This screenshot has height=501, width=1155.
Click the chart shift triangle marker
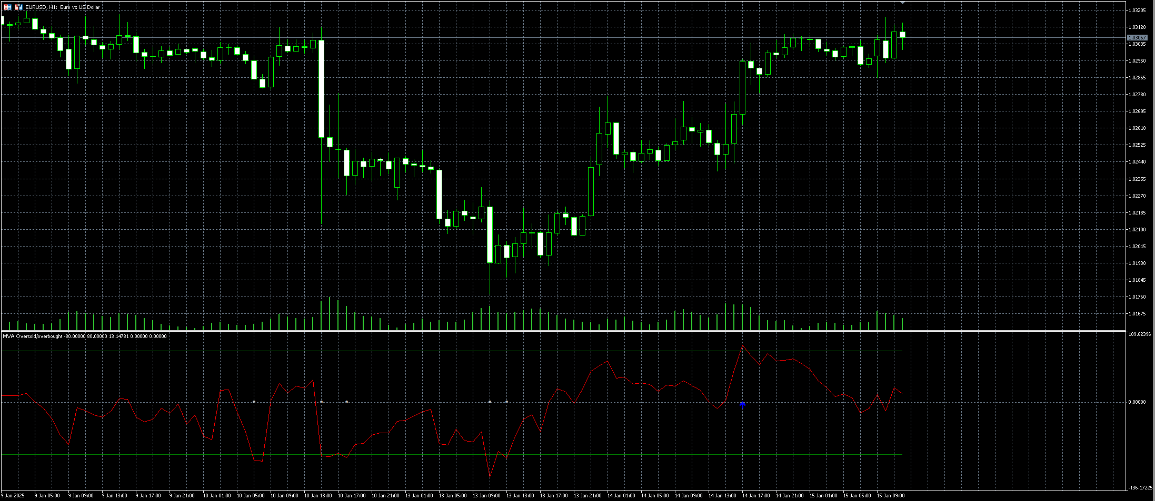click(902, 3)
